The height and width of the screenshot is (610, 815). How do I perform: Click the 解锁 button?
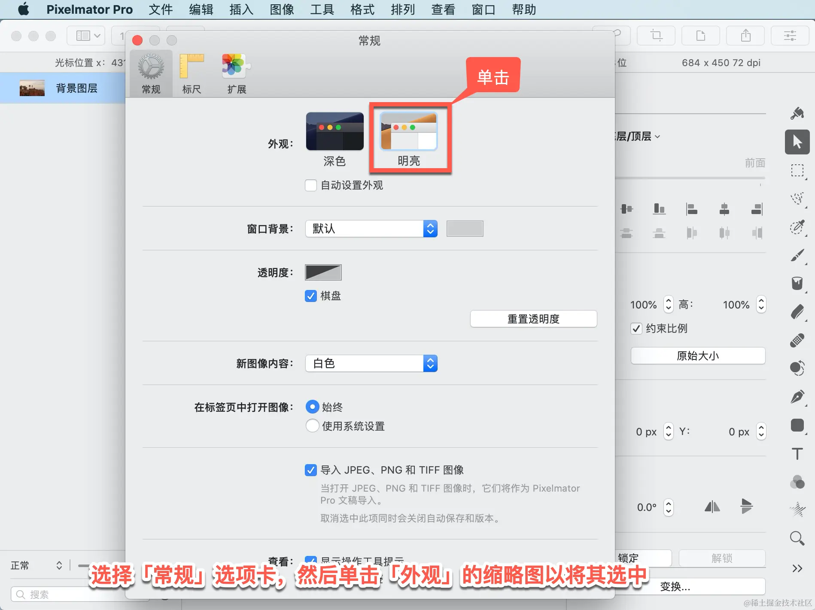tap(722, 558)
